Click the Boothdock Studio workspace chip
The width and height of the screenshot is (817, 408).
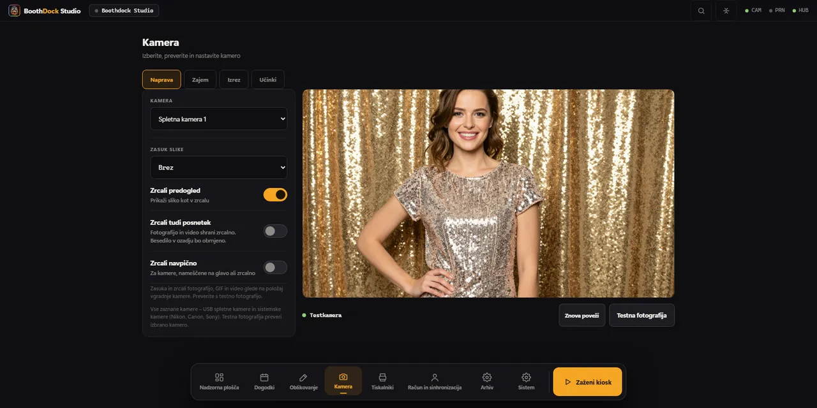point(124,11)
